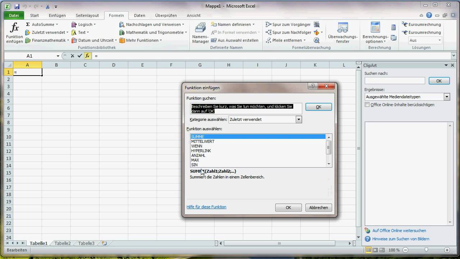Click the Neu berechnen calculator icon
Viewport: 460px width, 259px height.
click(394, 27)
